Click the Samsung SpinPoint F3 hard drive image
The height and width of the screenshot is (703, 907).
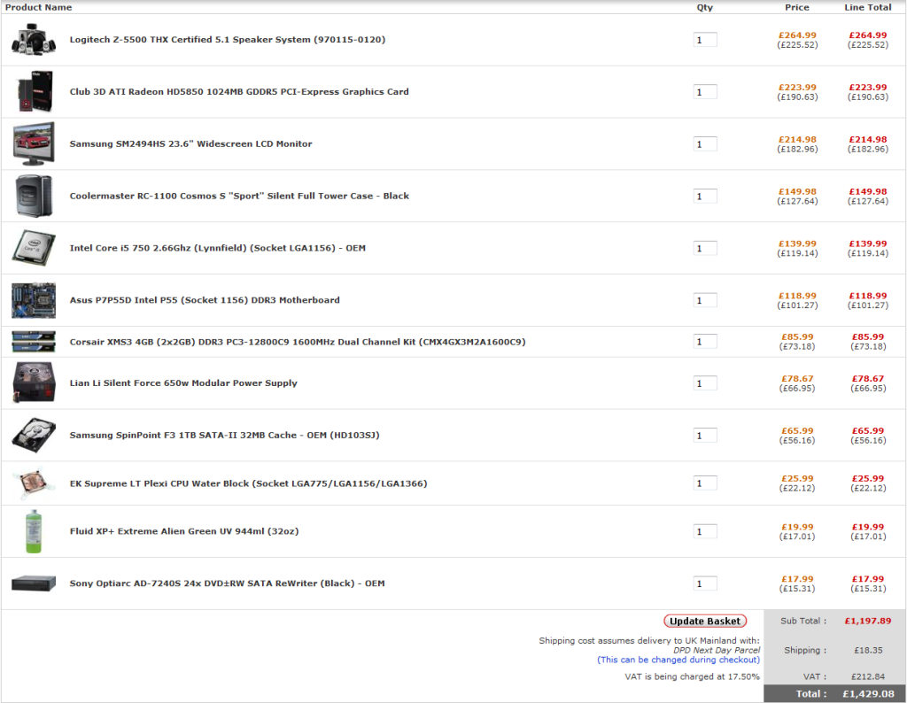pos(34,436)
